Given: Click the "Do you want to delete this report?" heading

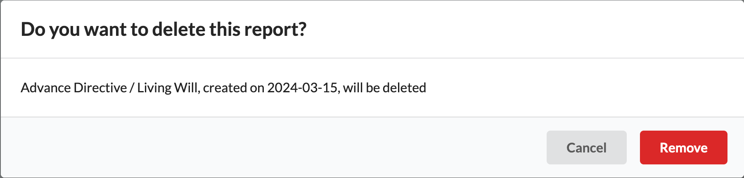Looking at the screenshot, I should point(163,30).
